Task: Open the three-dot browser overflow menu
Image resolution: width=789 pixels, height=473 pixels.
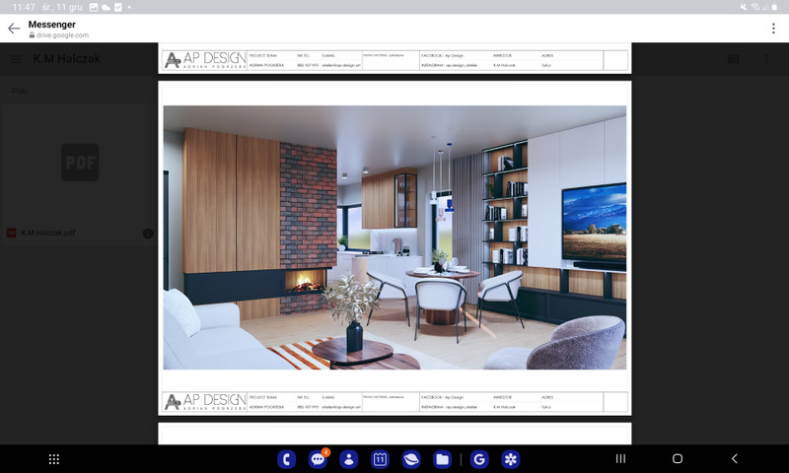Action: pos(773,29)
